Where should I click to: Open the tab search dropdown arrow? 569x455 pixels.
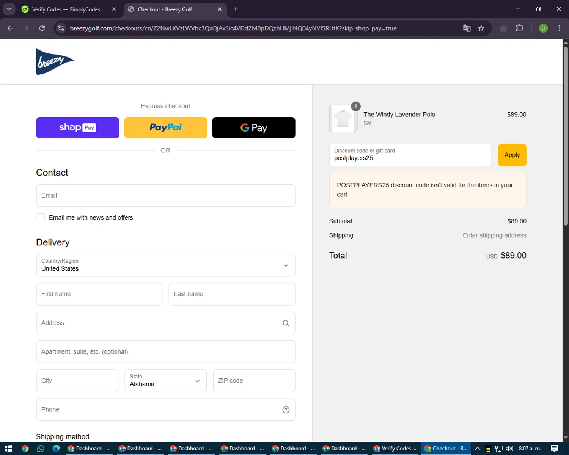click(9, 9)
